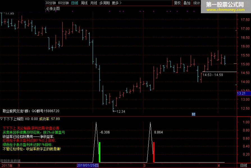Click the 财 finance marker icon
The image size is (251, 168).
pos(193,114)
